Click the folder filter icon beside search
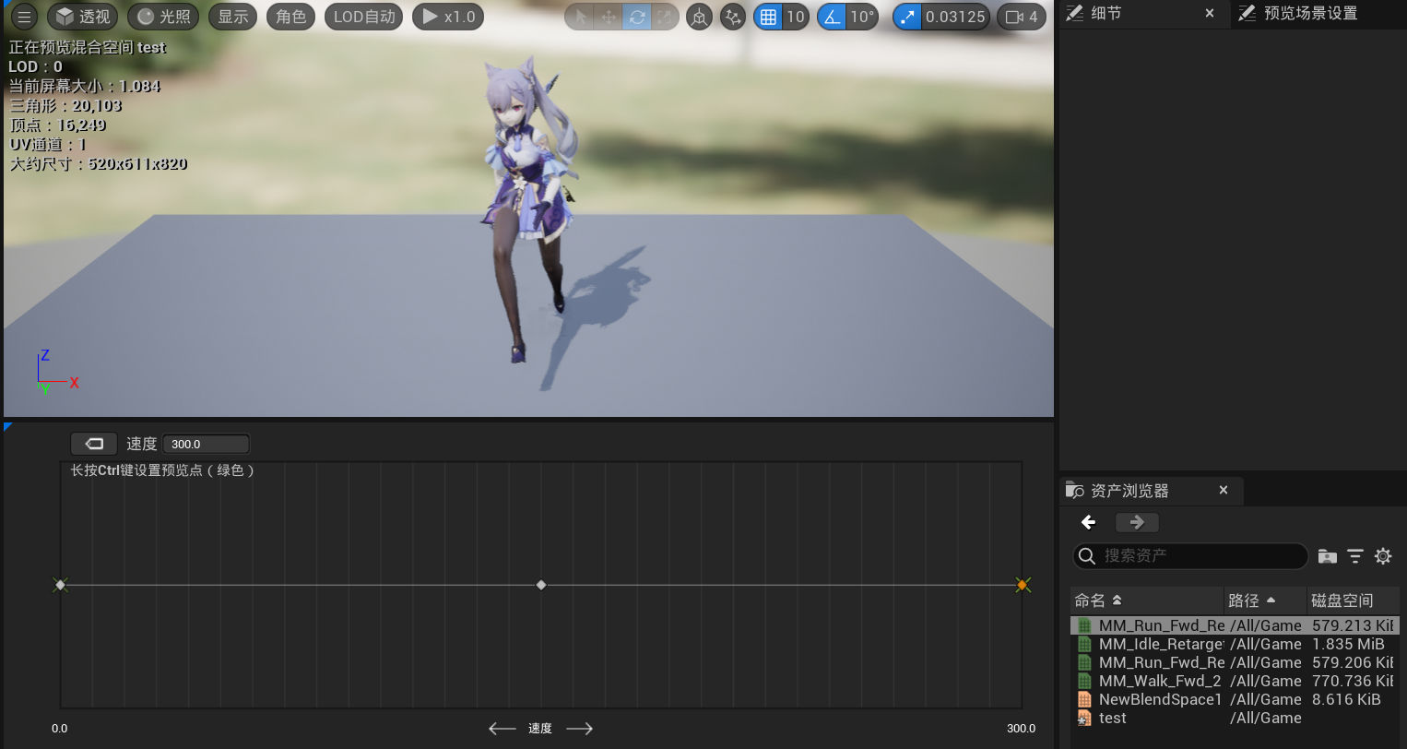The image size is (1407, 749). click(x=1327, y=556)
